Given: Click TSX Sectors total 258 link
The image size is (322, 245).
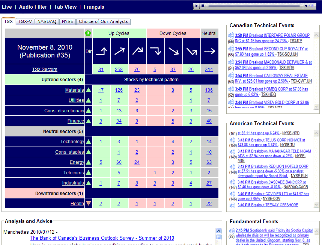Looking at the screenshot, I should click(x=119, y=70).
